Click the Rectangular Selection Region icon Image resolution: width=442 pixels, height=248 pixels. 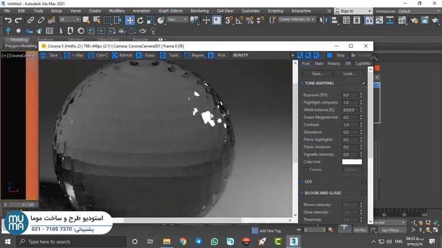[107, 20]
